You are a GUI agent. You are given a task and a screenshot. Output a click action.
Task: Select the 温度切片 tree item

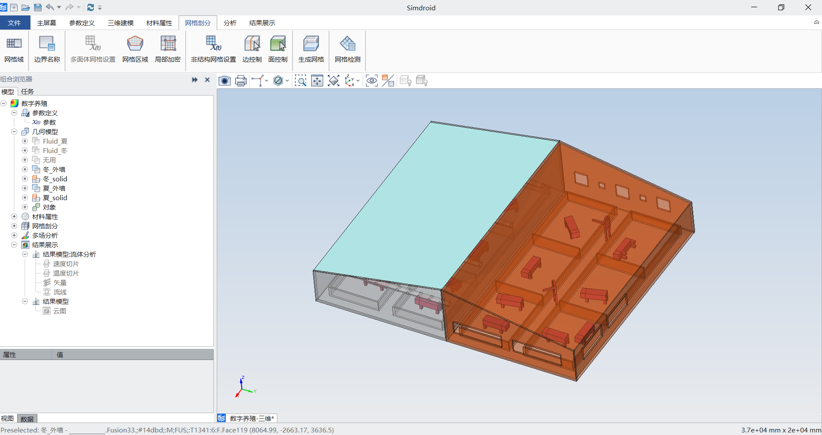(x=66, y=273)
